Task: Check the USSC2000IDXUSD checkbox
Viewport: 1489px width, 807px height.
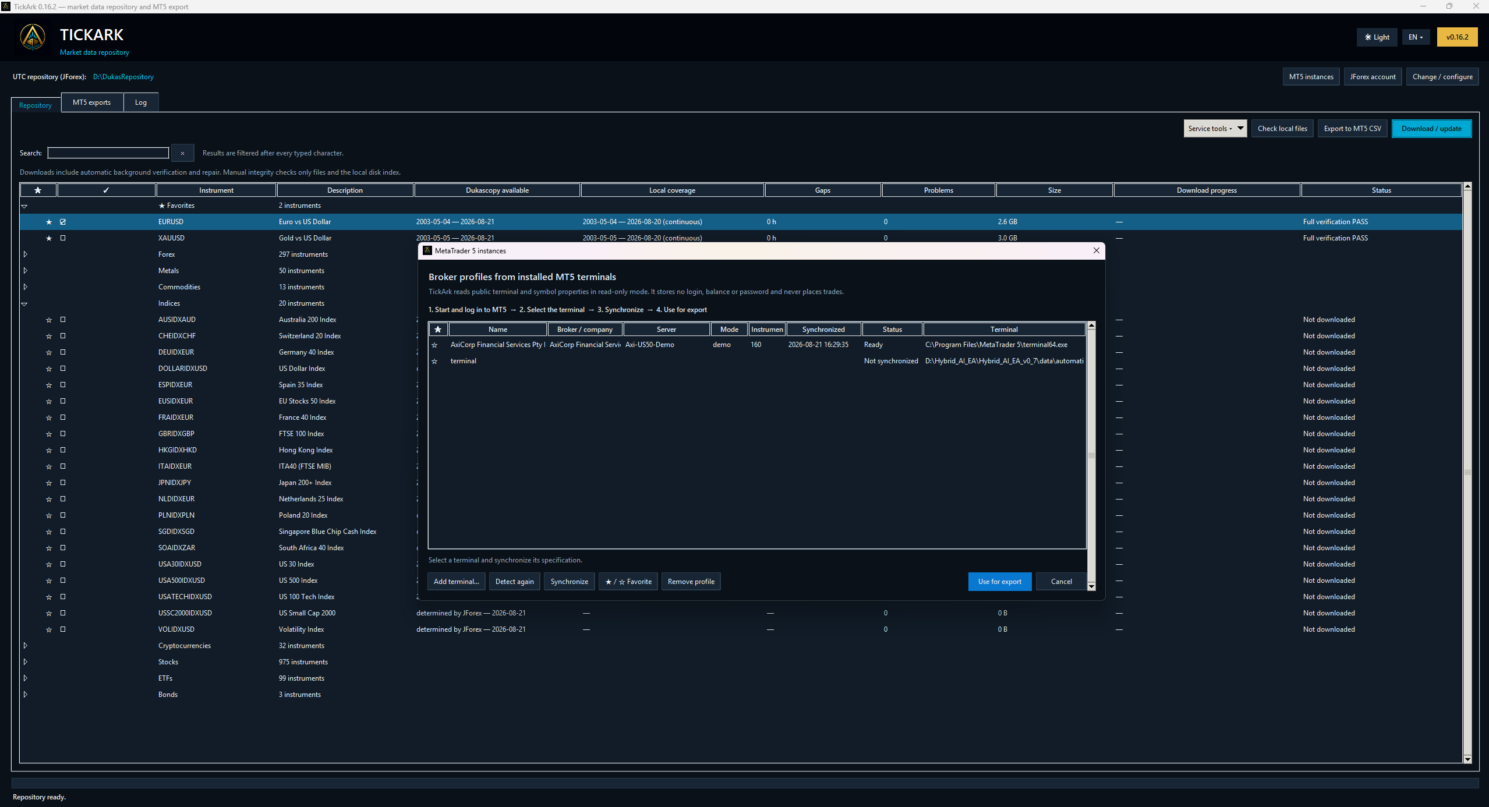Action: tap(63, 613)
